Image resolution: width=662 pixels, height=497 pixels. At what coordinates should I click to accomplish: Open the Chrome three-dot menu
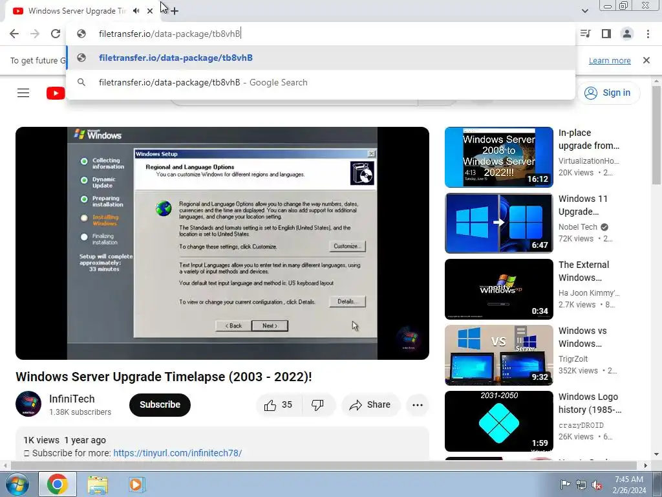point(648,34)
